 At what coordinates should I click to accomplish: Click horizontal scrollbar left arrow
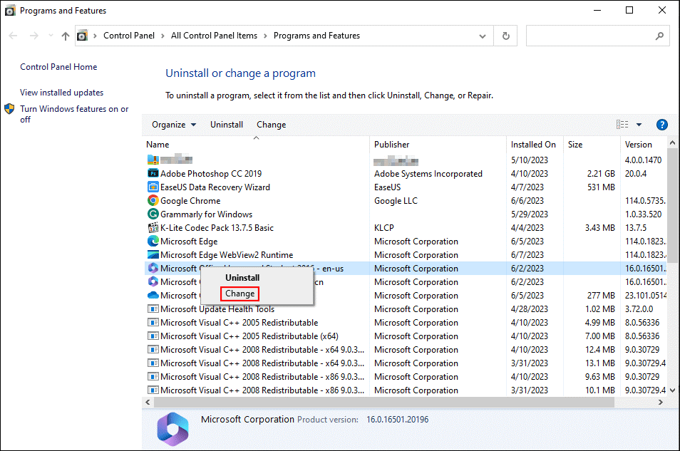(148, 403)
